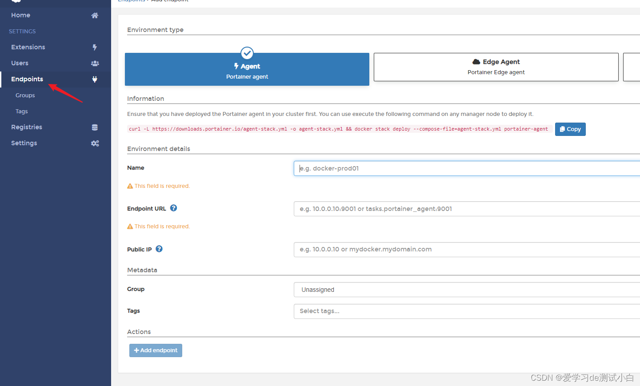Click the Settings gears icon
This screenshot has height=386, width=640.
tap(95, 143)
